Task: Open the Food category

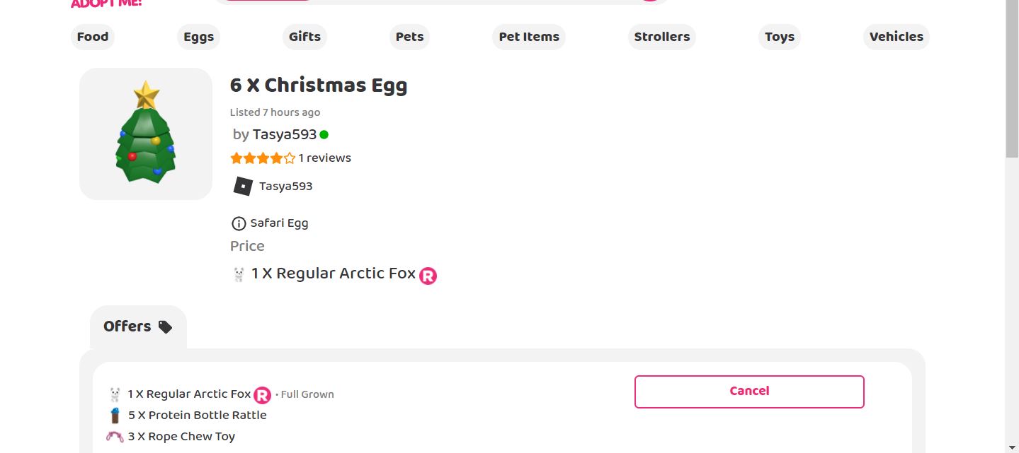Action: coord(93,37)
